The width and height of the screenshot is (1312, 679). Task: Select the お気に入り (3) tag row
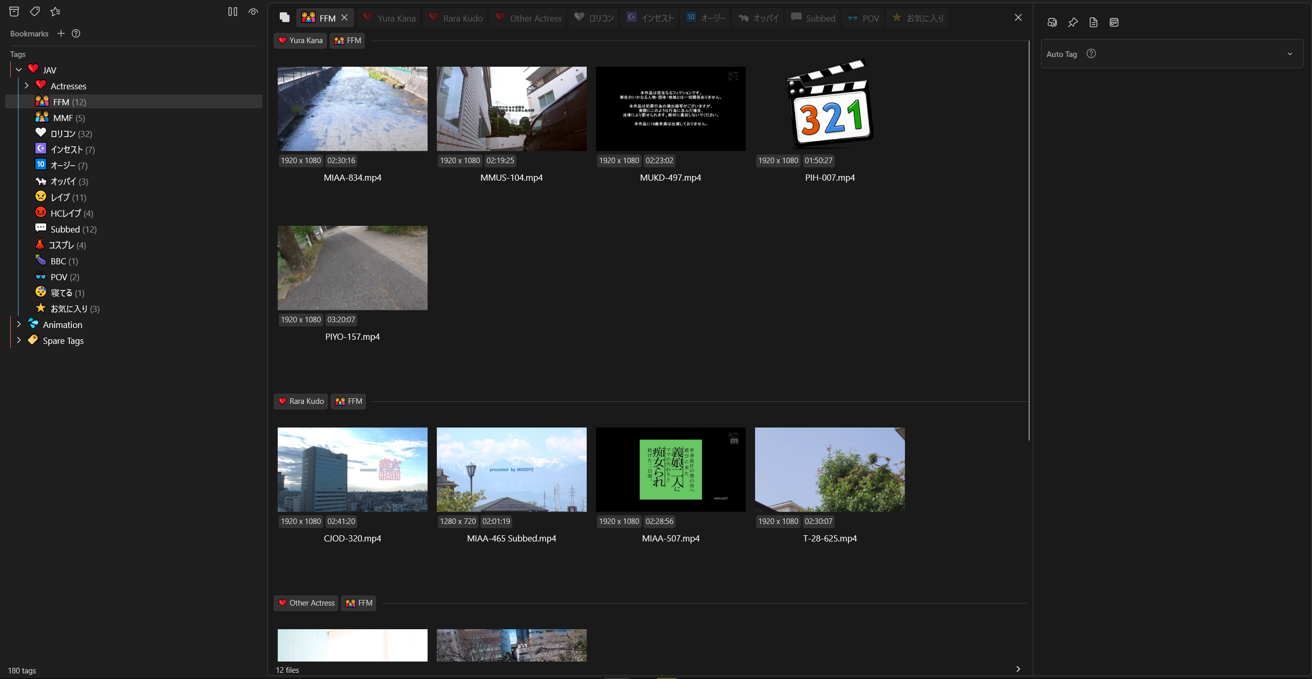tap(133, 308)
